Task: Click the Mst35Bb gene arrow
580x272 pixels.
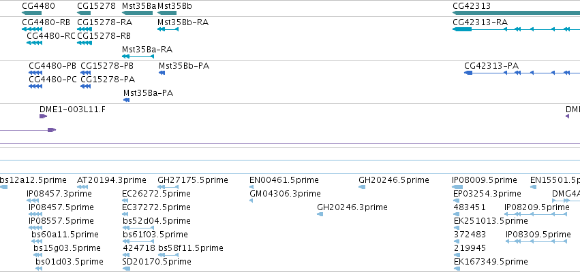Action: pyautogui.click(x=167, y=13)
